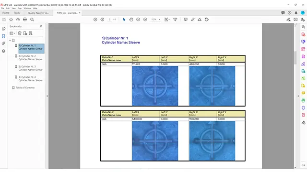Choose the Selection arrow tool

[x=124, y=20]
